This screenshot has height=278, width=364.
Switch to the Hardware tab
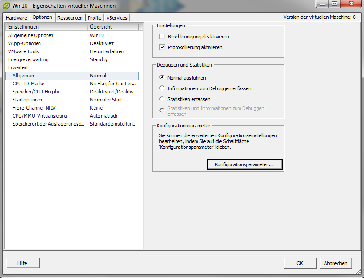click(17, 18)
